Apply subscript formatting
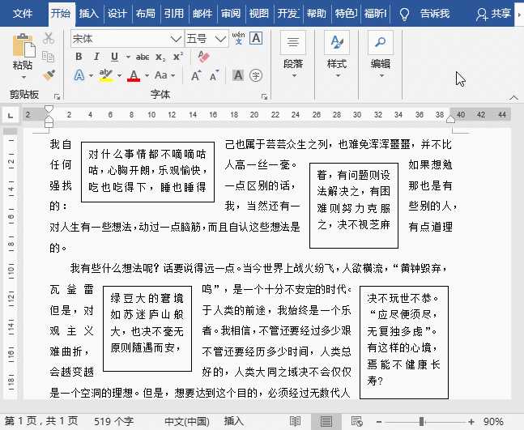The image size is (524, 430). point(160,57)
